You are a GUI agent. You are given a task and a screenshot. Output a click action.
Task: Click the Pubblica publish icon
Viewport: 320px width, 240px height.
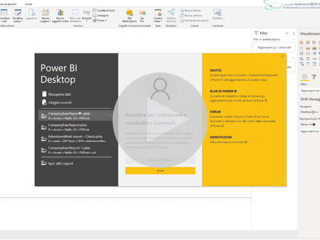pyautogui.click(x=217, y=13)
